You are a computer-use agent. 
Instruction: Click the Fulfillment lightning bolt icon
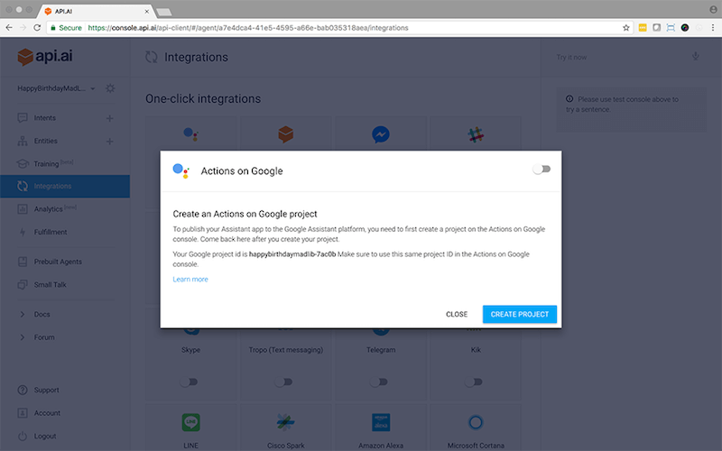point(22,232)
